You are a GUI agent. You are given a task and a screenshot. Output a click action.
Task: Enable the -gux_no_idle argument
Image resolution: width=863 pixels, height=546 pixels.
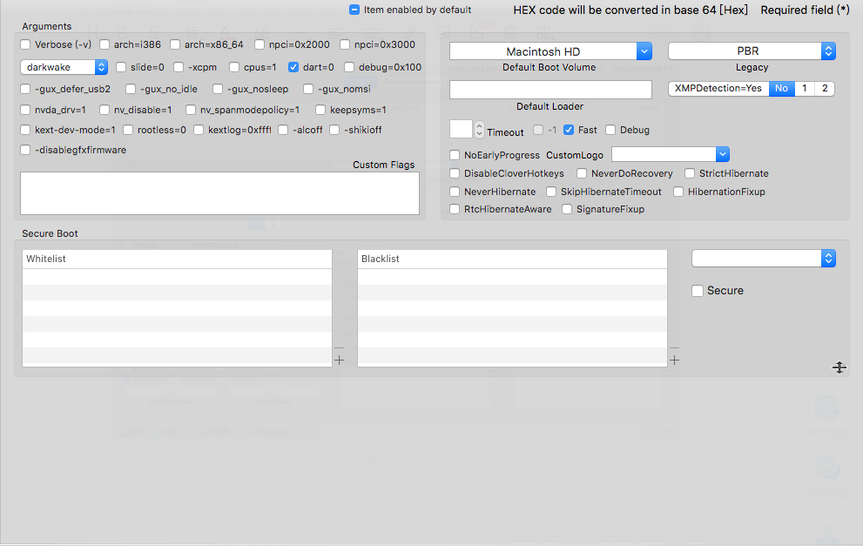[x=131, y=89]
